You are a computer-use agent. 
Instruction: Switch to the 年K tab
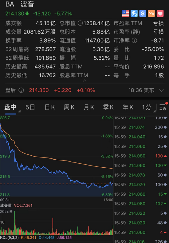click(x=128, y=107)
